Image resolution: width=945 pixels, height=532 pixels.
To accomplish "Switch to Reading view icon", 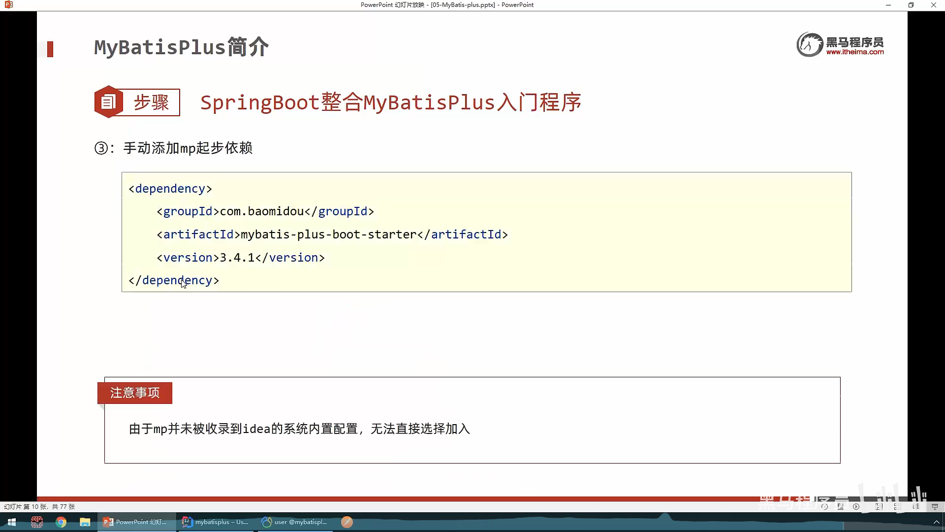I will coord(916,506).
